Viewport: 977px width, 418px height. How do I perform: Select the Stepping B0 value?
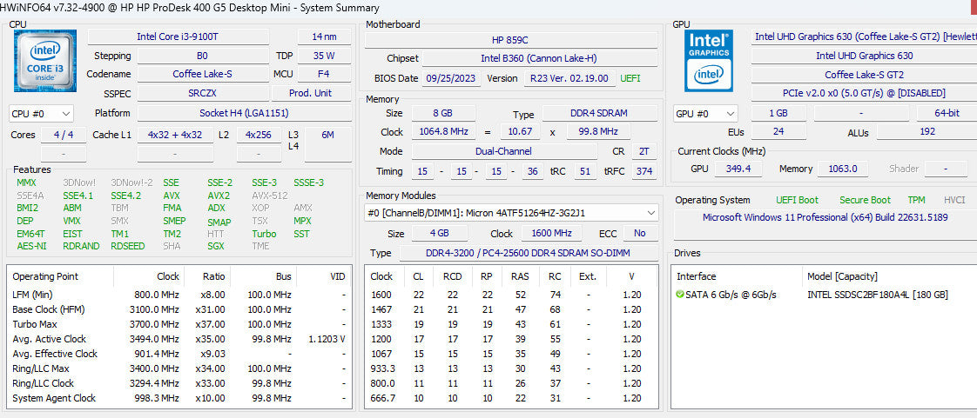[x=202, y=56]
